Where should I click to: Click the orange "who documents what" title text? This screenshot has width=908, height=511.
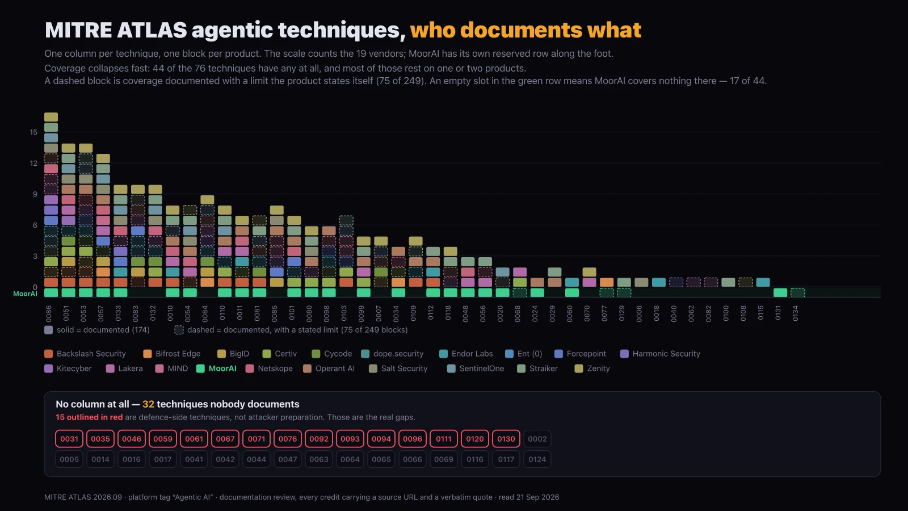(526, 30)
